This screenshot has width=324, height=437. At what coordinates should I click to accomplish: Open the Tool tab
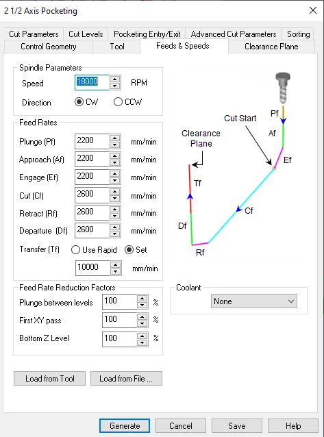point(117,47)
